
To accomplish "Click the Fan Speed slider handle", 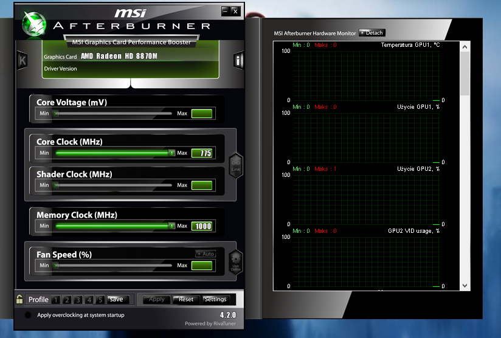I will point(56,266).
